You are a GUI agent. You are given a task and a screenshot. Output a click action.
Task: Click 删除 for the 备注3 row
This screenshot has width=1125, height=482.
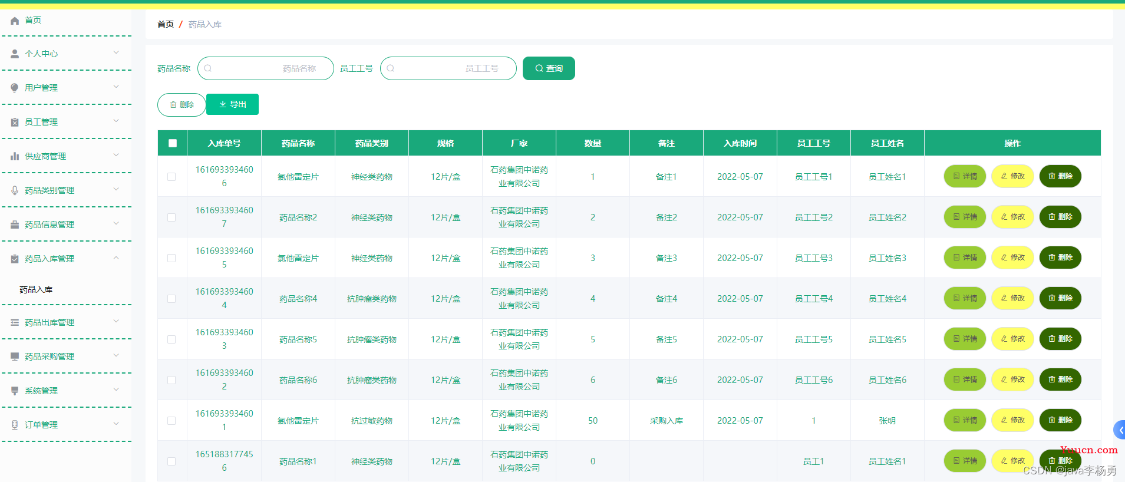(1060, 257)
